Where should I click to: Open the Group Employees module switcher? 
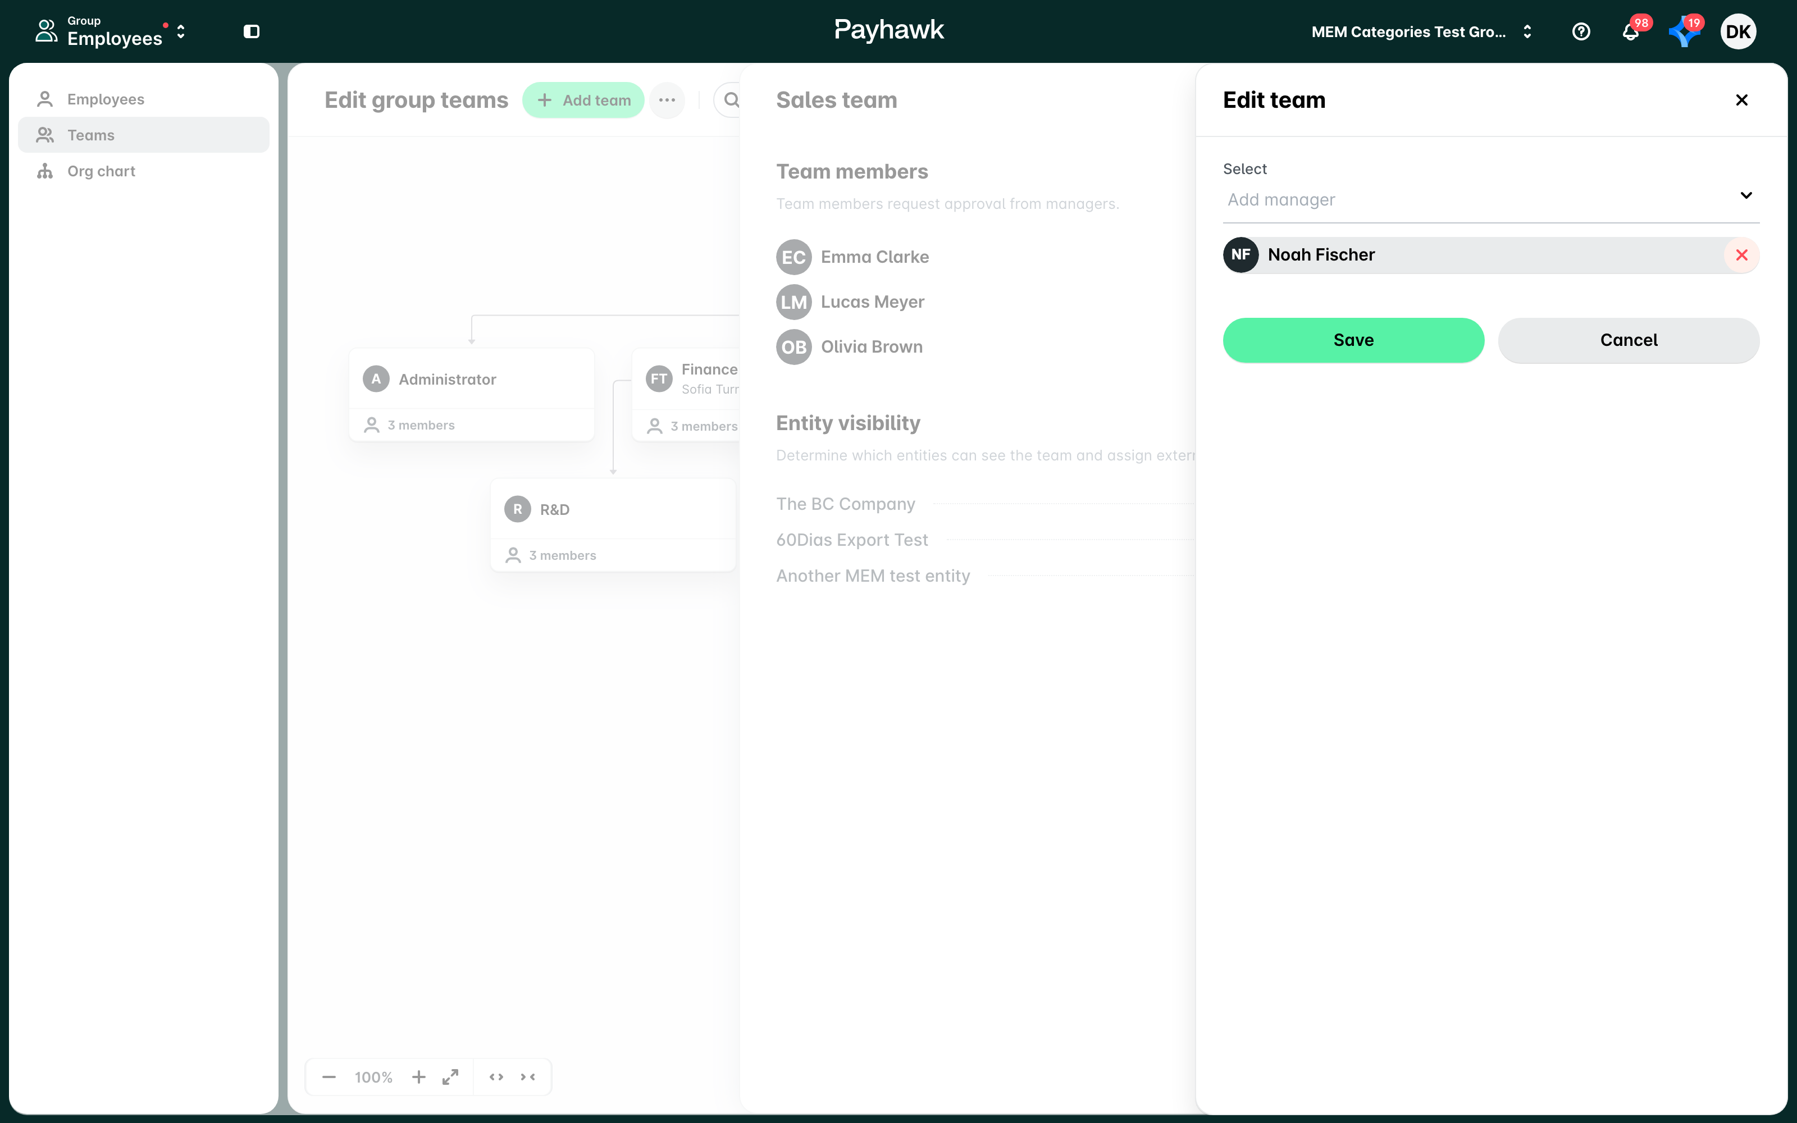(x=111, y=31)
